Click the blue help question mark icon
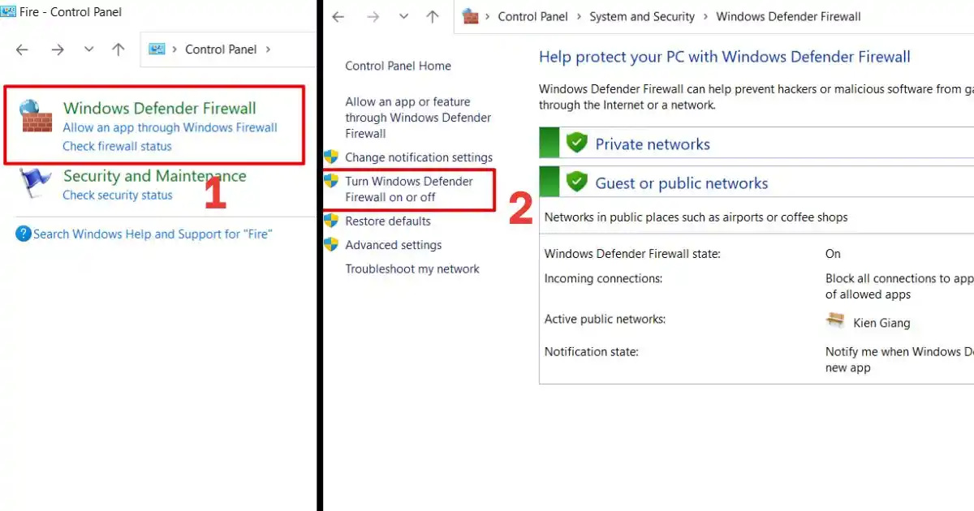The image size is (974, 511). tap(24, 234)
